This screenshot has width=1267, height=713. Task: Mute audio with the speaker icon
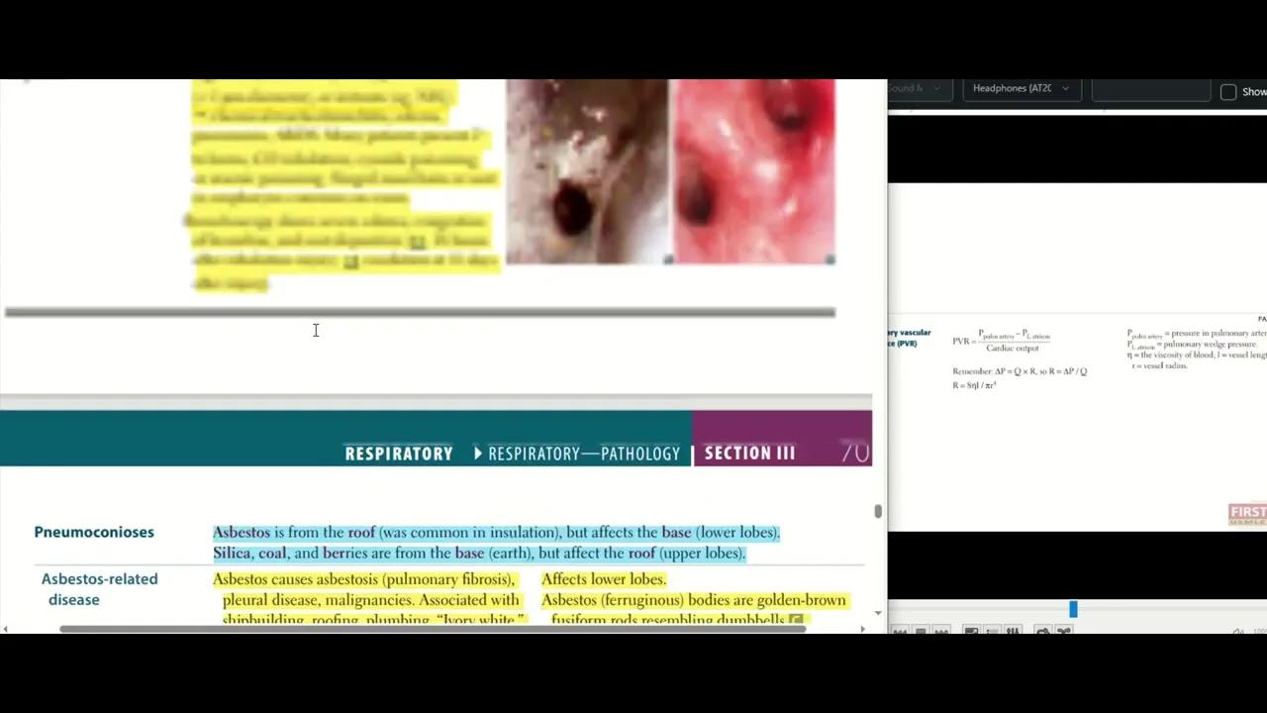[x=1238, y=630]
